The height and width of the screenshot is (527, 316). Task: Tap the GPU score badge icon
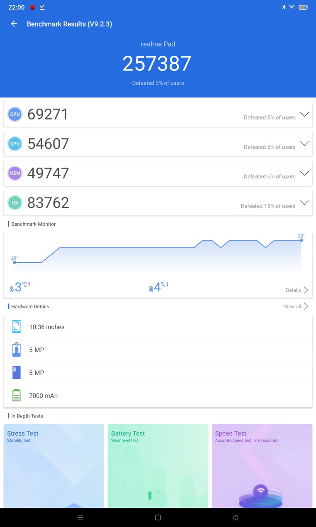15,144
